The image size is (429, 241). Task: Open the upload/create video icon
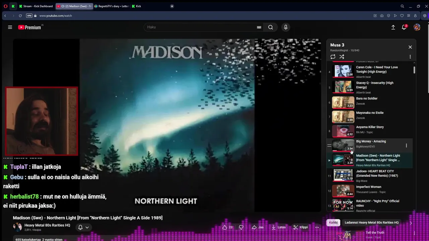(x=393, y=27)
